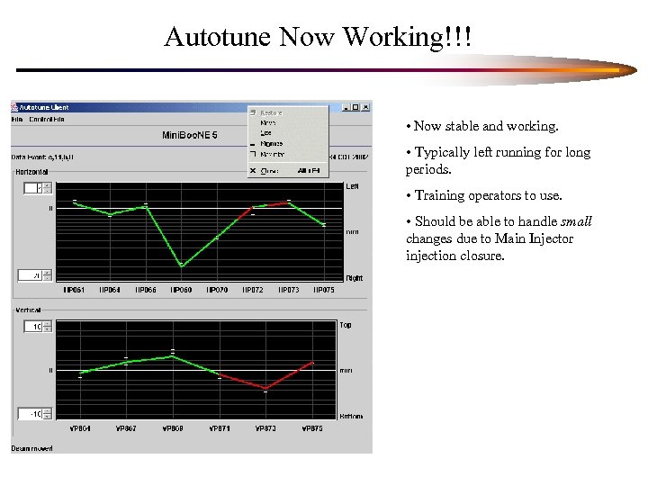648x486 pixels.
Task: Open the Control File menu
Action: pyautogui.click(x=47, y=120)
